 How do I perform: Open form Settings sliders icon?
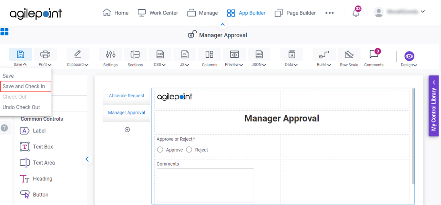[111, 54]
